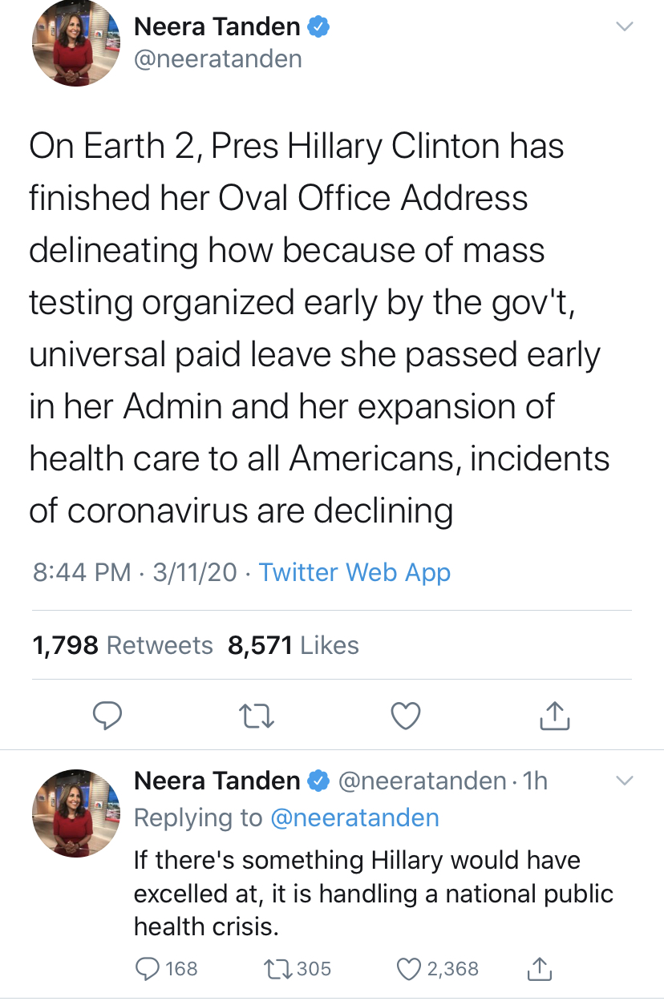Open the Twitter Web App source link
The height and width of the screenshot is (1001, 664).
pos(355,572)
